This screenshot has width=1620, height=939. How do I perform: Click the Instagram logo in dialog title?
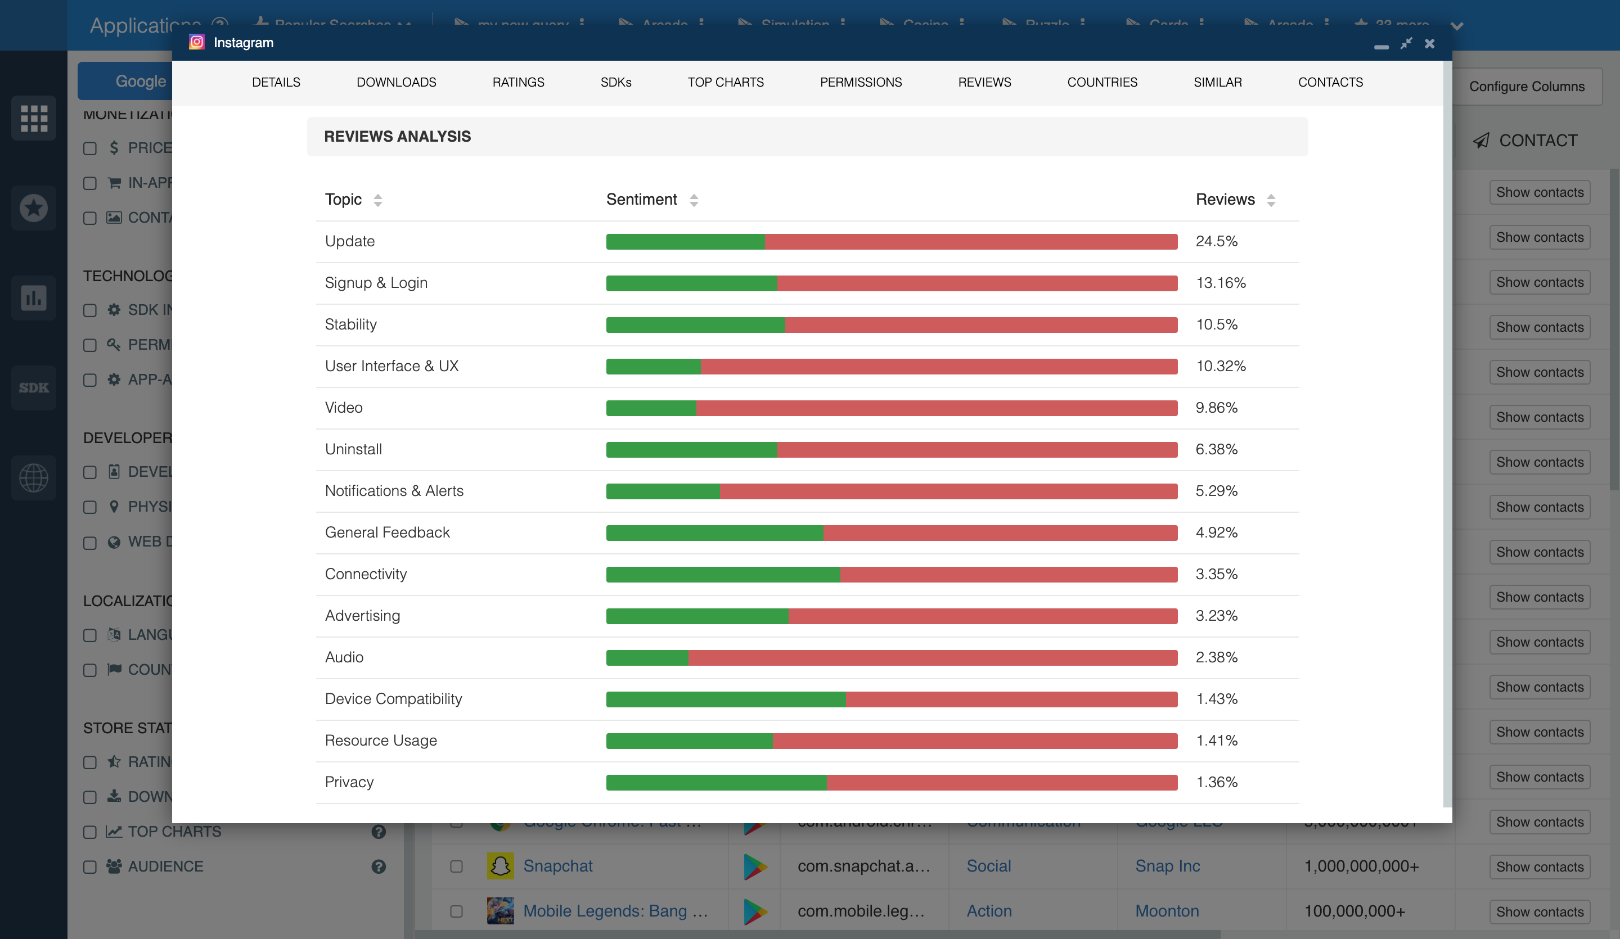click(x=197, y=42)
